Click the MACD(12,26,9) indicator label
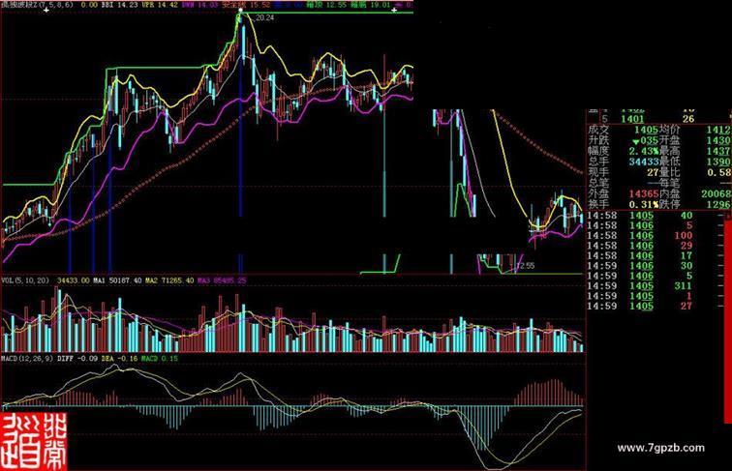Viewport: 732px width, 471px height. click(x=27, y=359)
